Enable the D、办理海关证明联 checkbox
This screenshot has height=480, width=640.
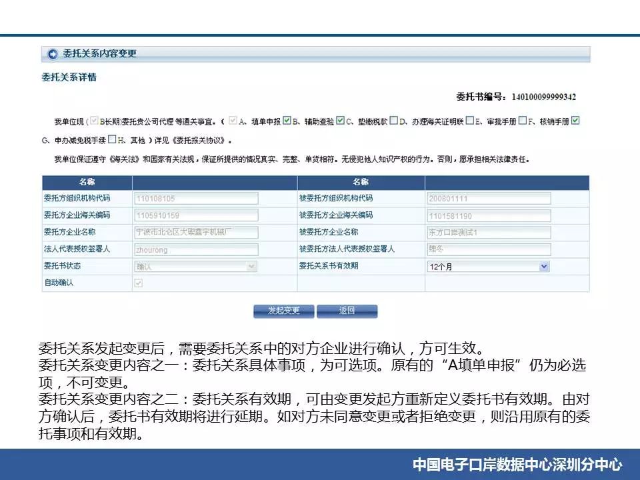[393, 121]
